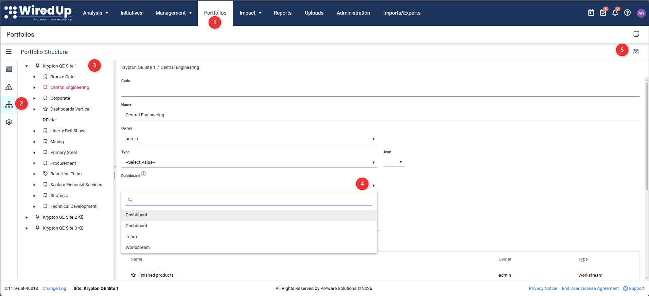Open the Icon dropdown
Image resolution: width=649 pixels, height=296 pixels.
[x=394, y=162]
